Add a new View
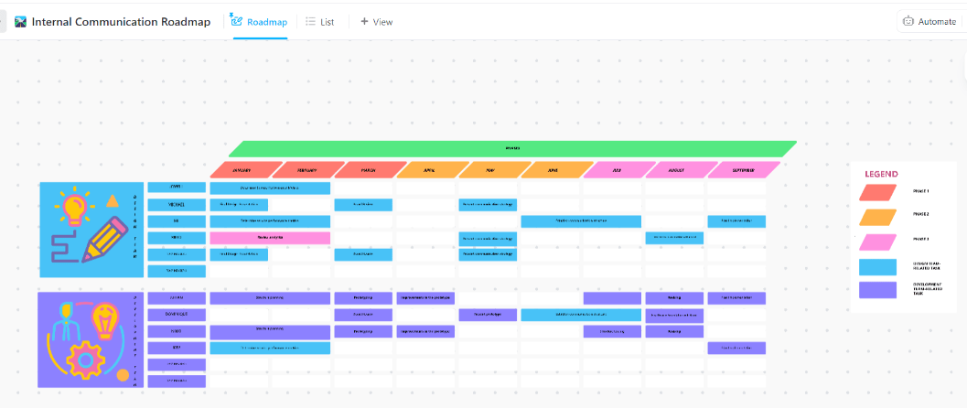This screenshot has width=967, height=408. point(376,22)
